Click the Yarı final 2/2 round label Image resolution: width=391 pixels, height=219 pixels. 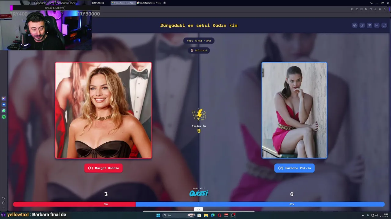199,40
